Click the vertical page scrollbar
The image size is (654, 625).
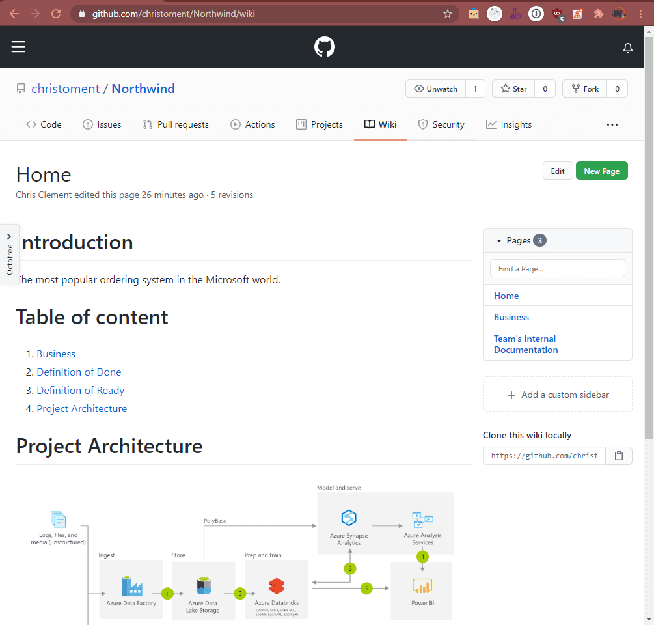[x=648, y=260]
